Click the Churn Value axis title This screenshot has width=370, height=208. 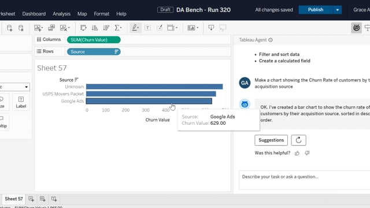tap(157, 120)
